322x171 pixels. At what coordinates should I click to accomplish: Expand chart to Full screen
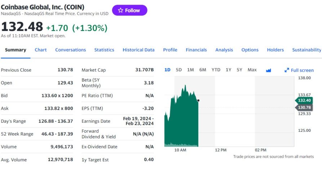tap(299, 70)
